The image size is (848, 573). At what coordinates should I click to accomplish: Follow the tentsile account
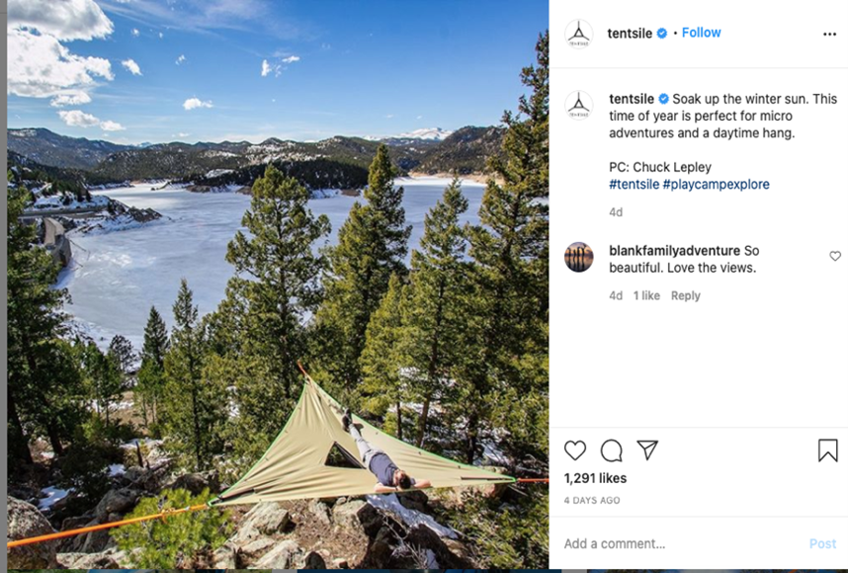701,33
